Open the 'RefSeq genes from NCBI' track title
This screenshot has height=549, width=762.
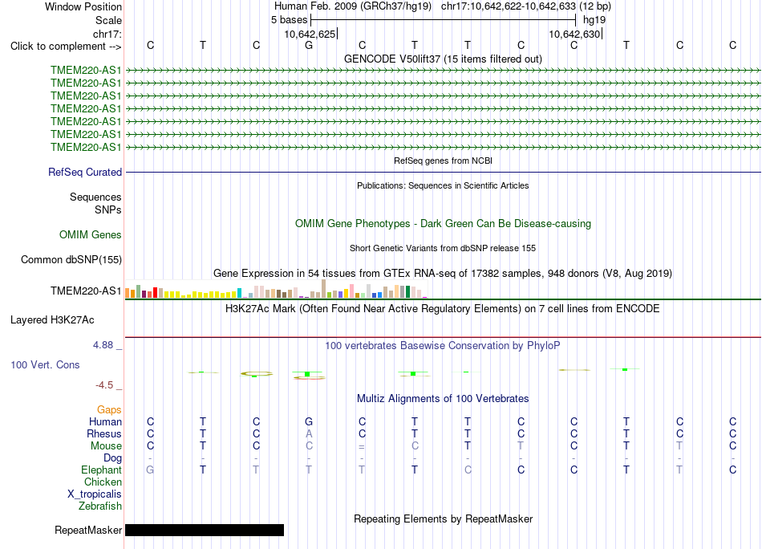pyautogui.click(x=443, y=161)
